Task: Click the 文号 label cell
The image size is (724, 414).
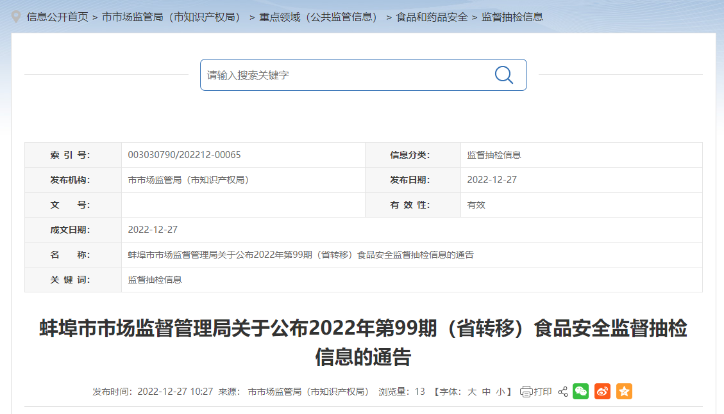Action: (x=73, y=205)
